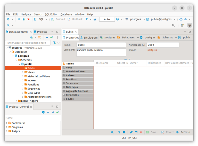
Task: Click the red disconnect plug icon
Action: click(x=28, y=19)
